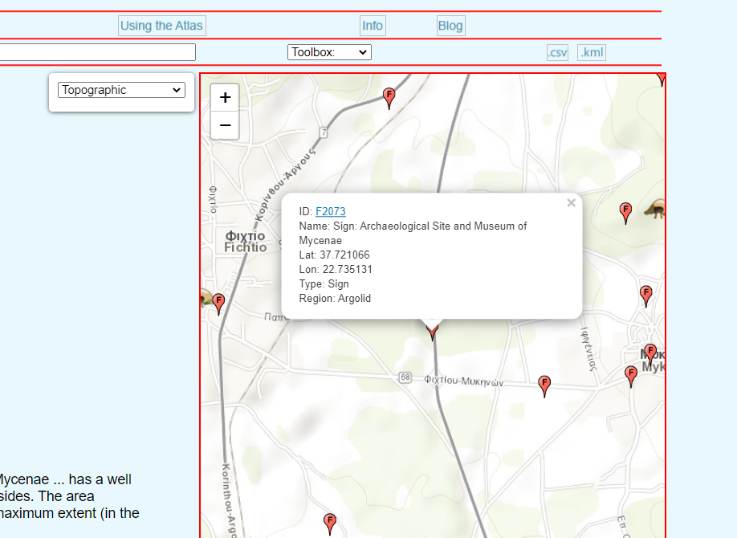Click into the search text field
This screenshot has height=538, width=737.
(x=96, y=52)
